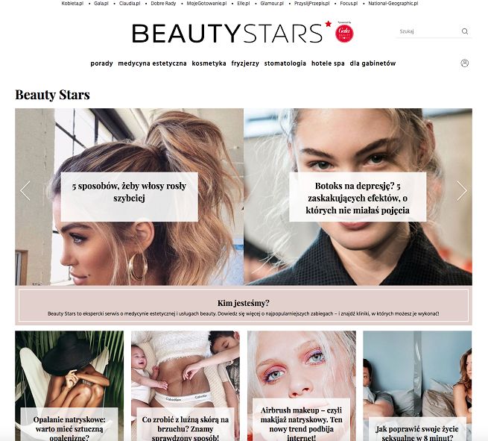Visit Kobieta.pl top link
The height and width of the screenshot is (441, 488).
point(72,4)
